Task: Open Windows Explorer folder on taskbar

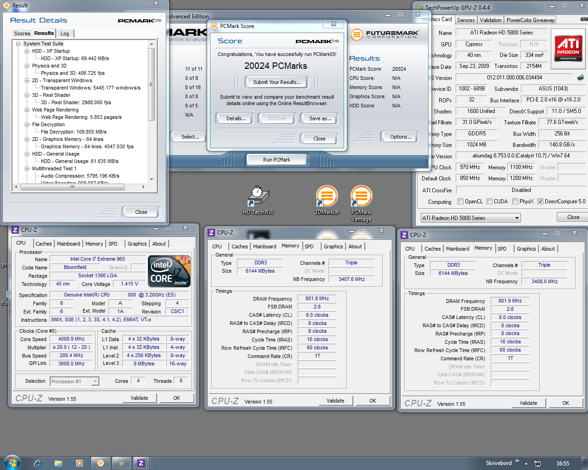Action: click(x=58, y=463)
